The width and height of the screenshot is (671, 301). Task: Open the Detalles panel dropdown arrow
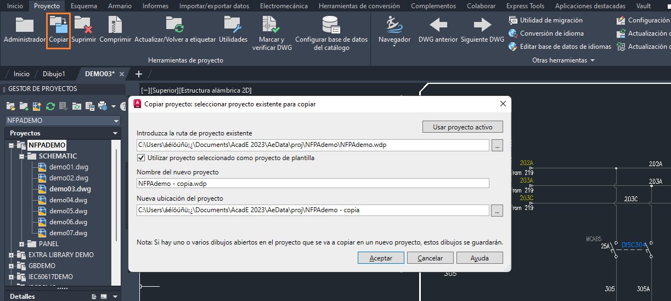pyautogui.click(x=115, y=297)
